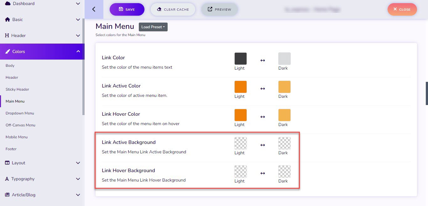Swap Link Active Background light and dark

(263, 145)
